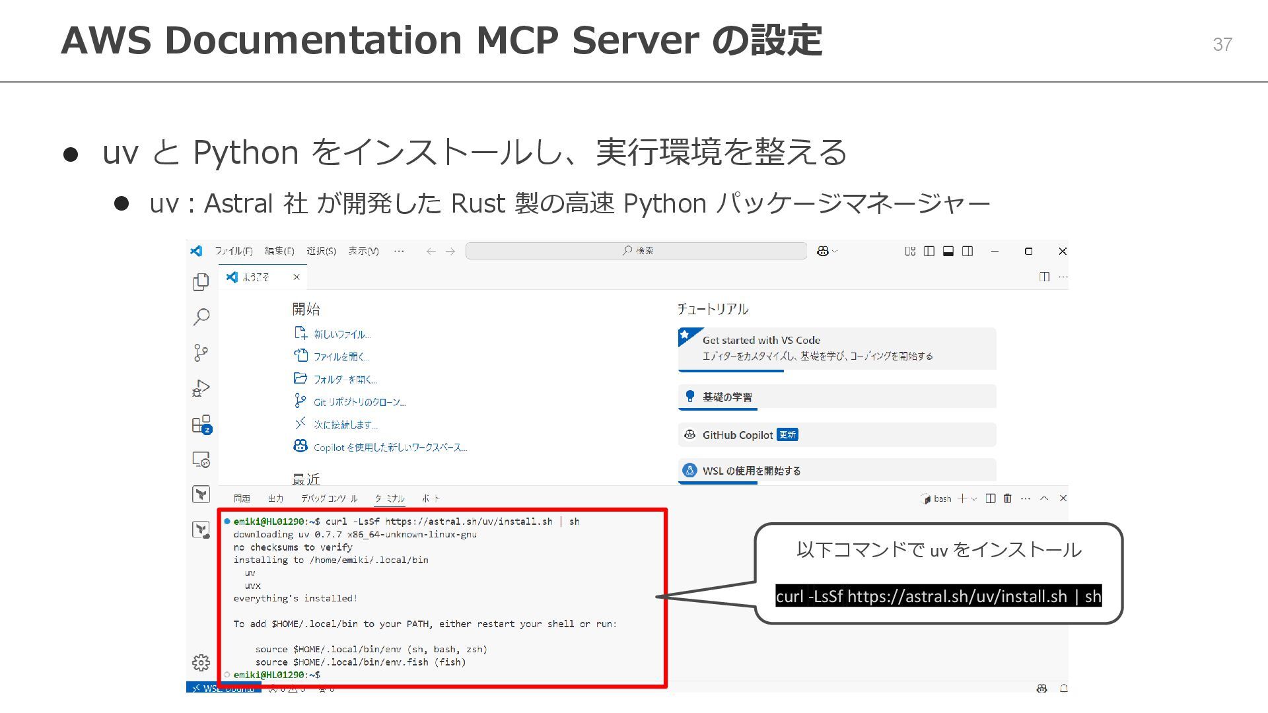This screenshot has height=713, width=1268.
Task: Switch to the 出力 panel tab
Action: click(275, 498)
